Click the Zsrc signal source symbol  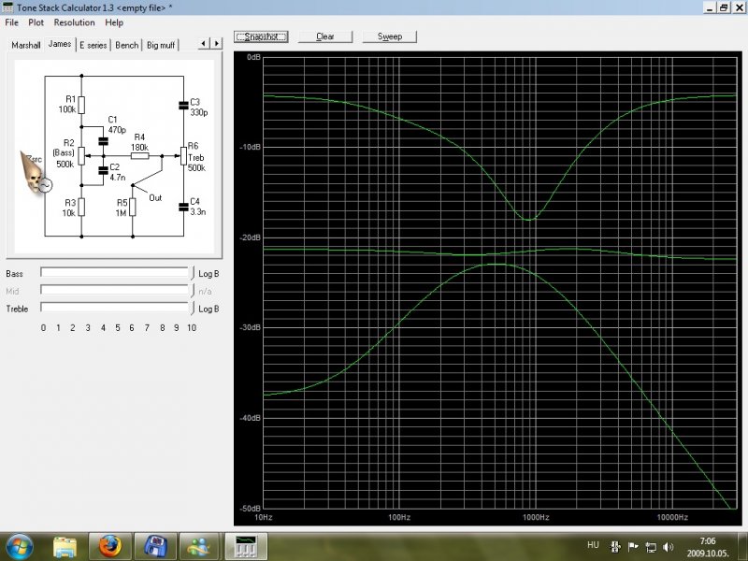tap(45, 185)
